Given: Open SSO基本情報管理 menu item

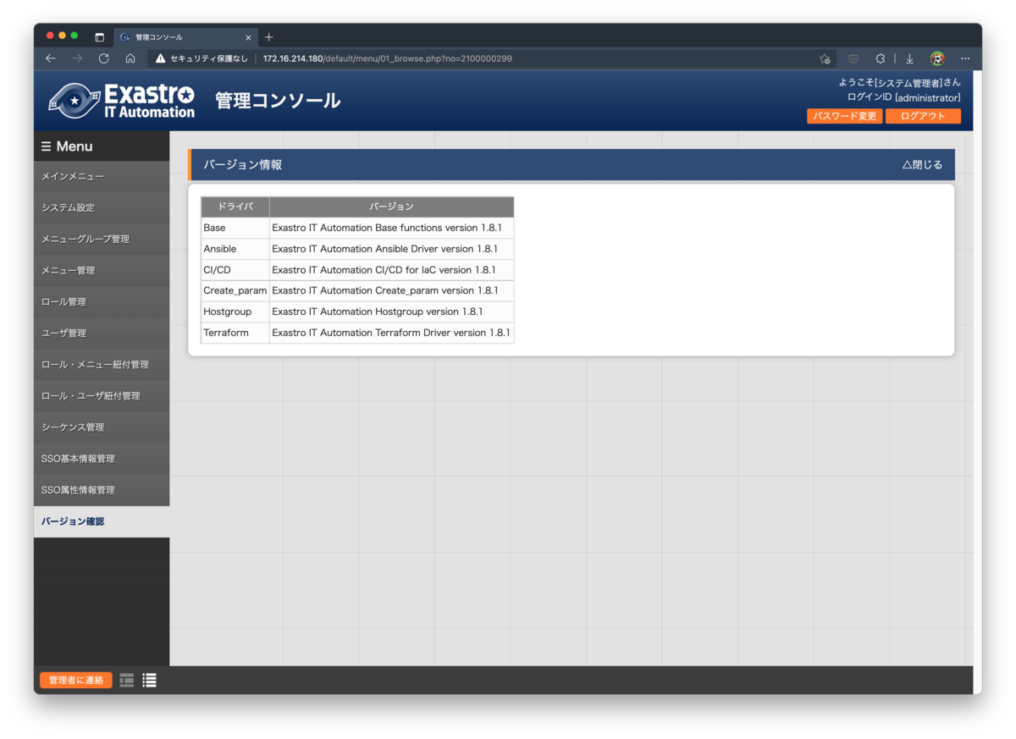Looking at the screenshot, I should coord(102,459).
